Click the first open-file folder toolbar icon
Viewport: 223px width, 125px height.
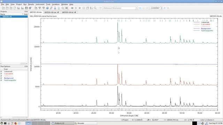click(x=3, y=8)
